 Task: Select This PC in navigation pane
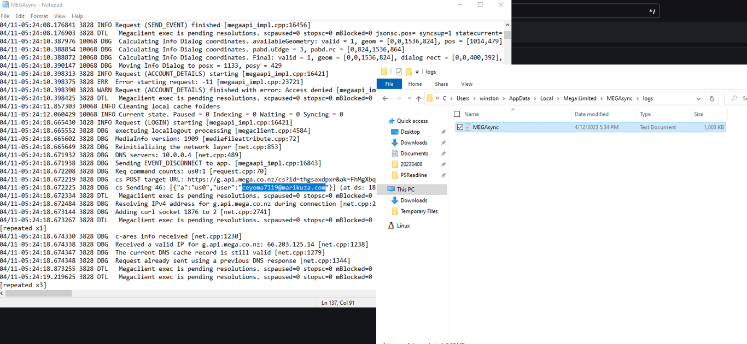pos(406,189)
